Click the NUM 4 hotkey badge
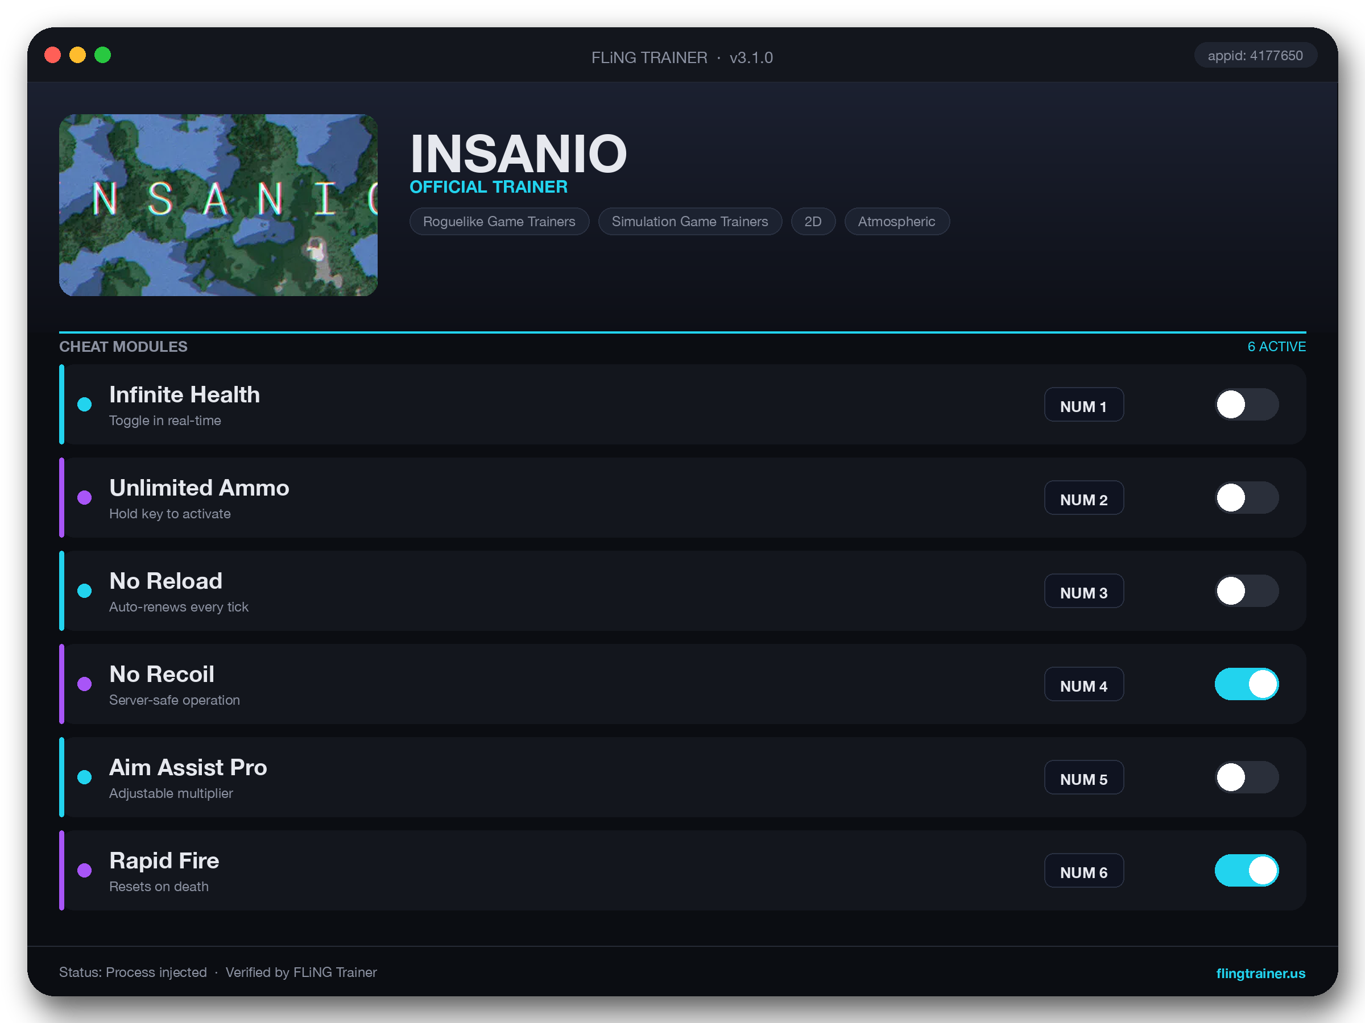The image size is (1365, 1023). point(1083,684)
